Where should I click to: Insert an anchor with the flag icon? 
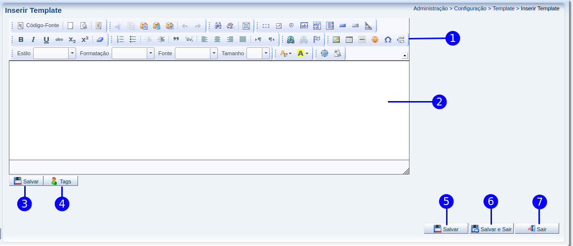coord(317,39)
